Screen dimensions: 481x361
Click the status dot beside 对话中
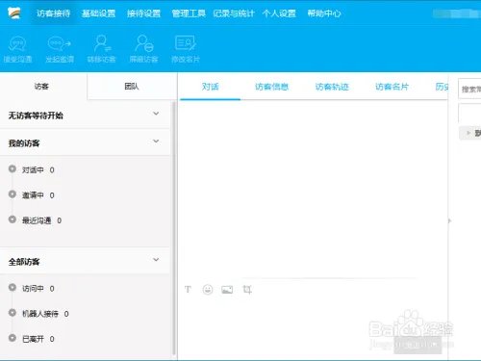(13, 168)
